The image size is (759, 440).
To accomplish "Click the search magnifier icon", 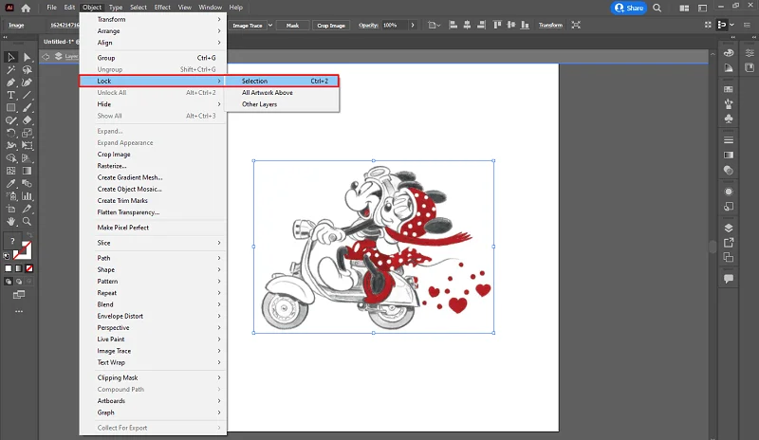I will (x=657, y=8).
